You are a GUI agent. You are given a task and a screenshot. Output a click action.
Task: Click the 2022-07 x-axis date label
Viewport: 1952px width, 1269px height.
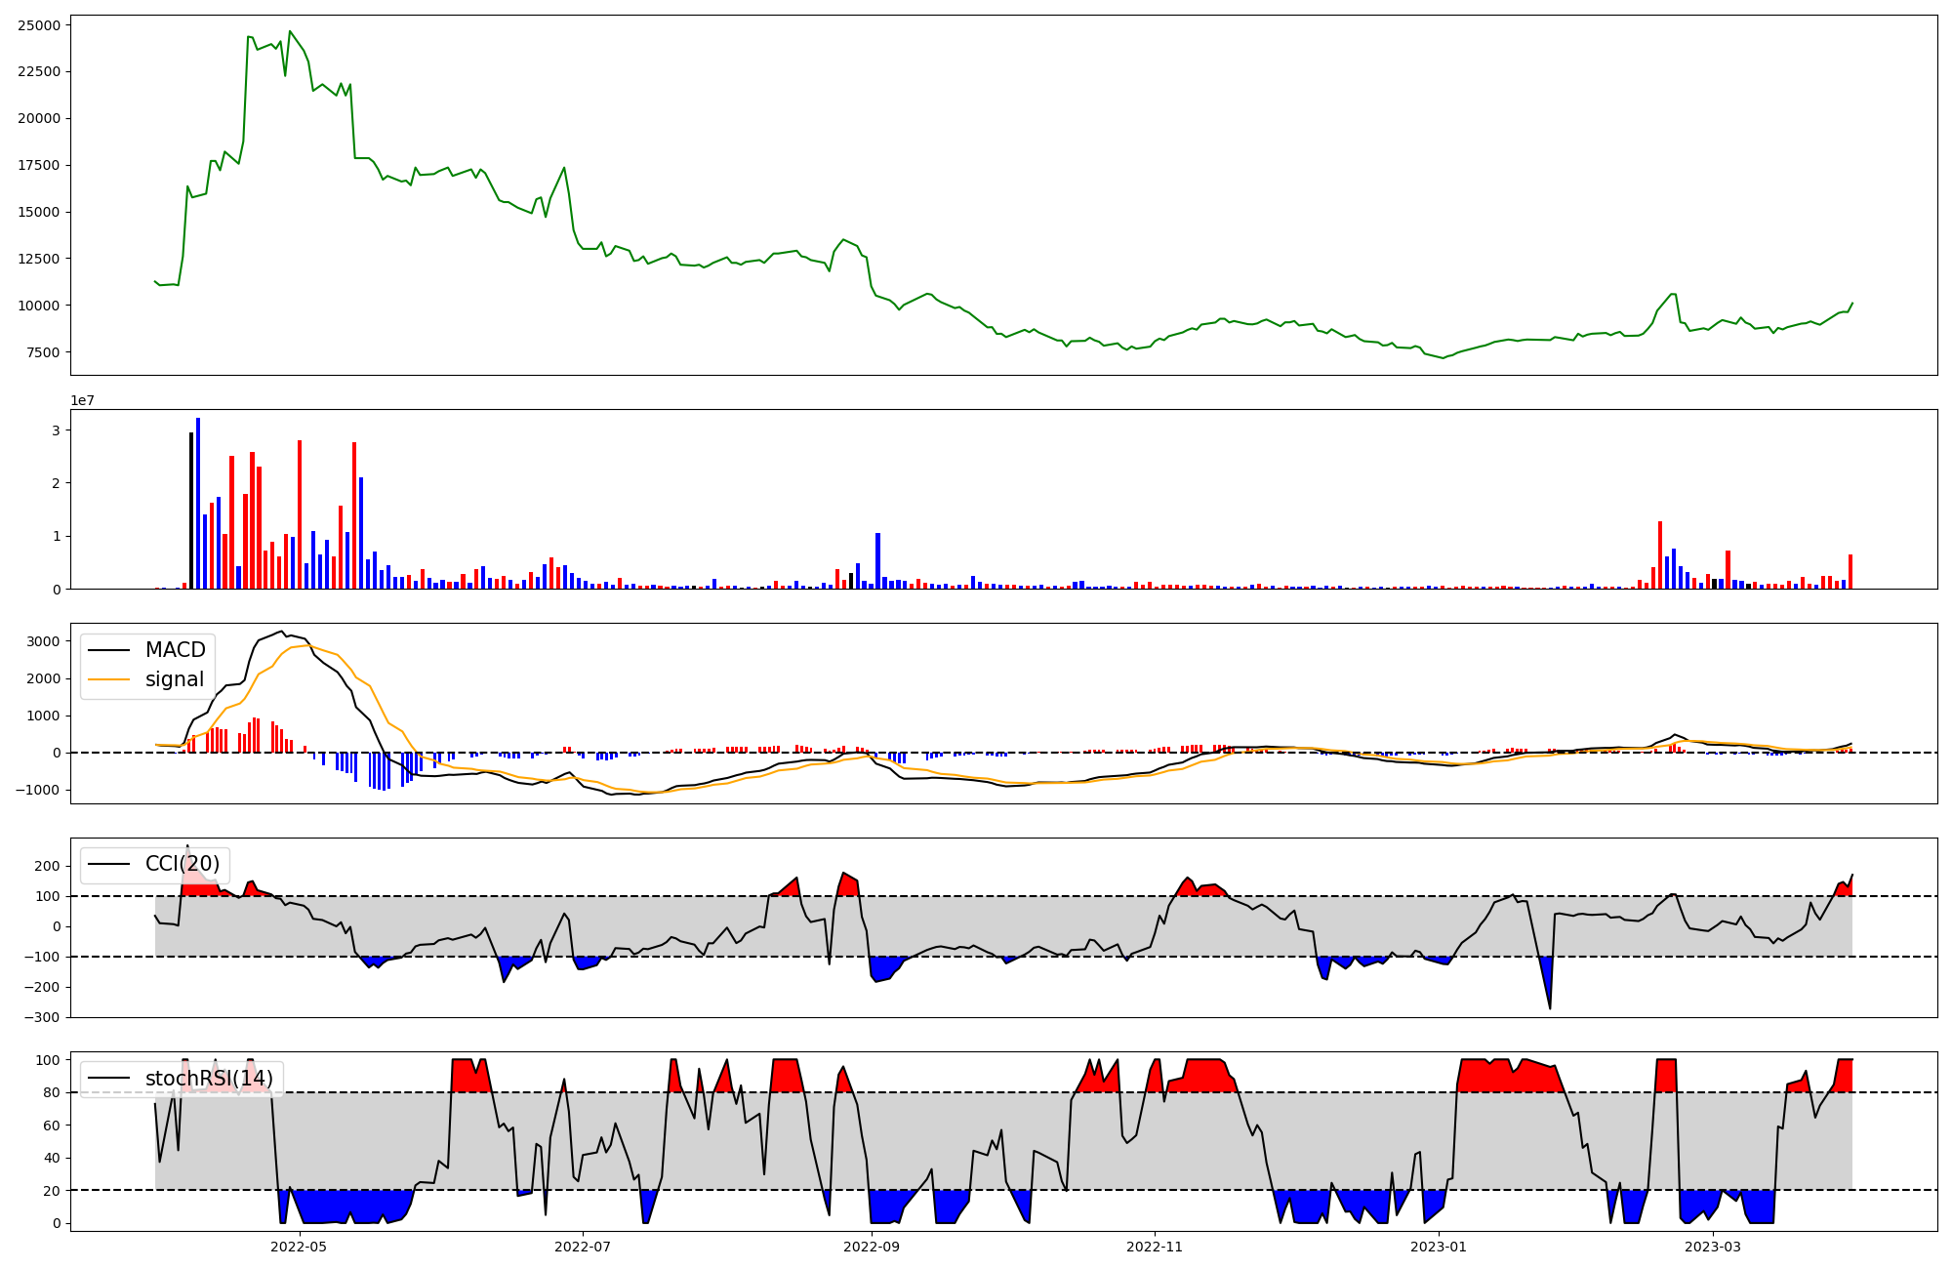pos(583,1247)
